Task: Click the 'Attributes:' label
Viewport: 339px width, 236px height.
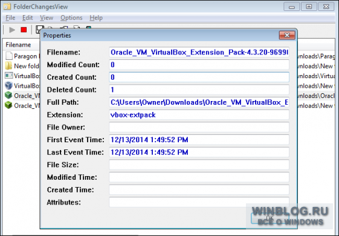Action: [x=64, y=202]
